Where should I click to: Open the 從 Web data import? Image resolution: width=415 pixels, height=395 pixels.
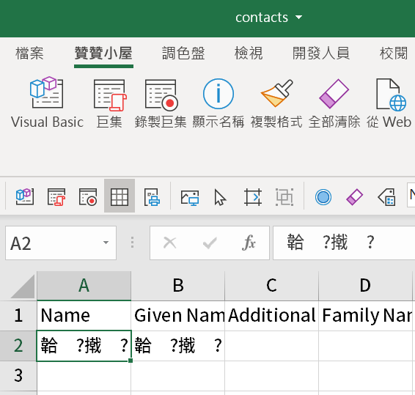(x=389, y=103)
